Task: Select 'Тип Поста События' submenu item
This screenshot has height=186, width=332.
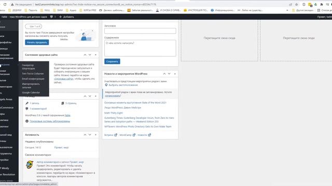Action: point(33,73)
